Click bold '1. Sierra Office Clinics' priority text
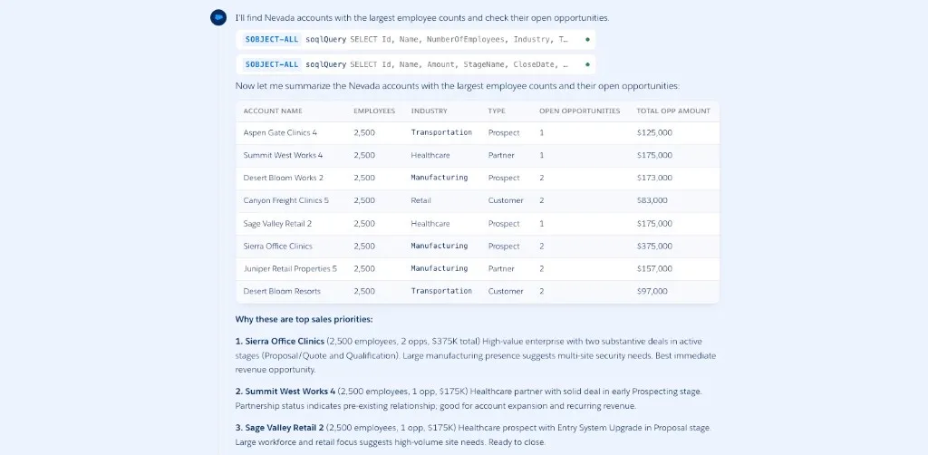Screen dimensions: 928x455 pos(280,342)
